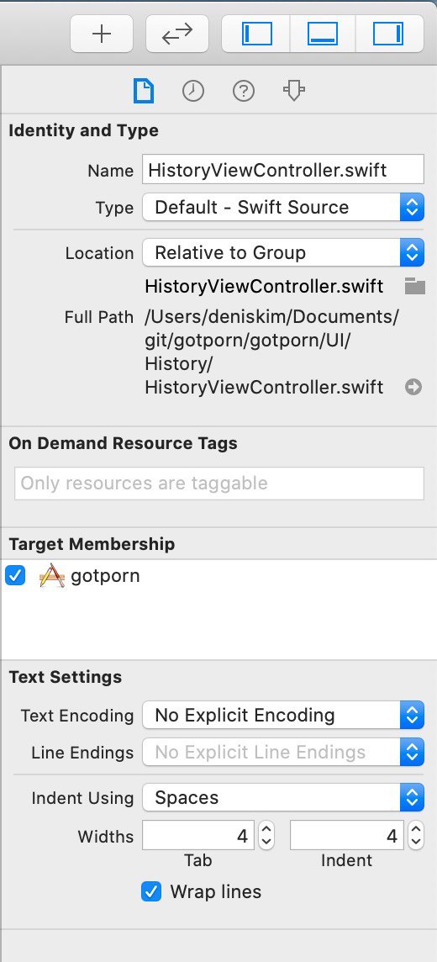Hide the left Navigator panel
This screenshot has height=962, width=437.
click(x=256, y=34)
